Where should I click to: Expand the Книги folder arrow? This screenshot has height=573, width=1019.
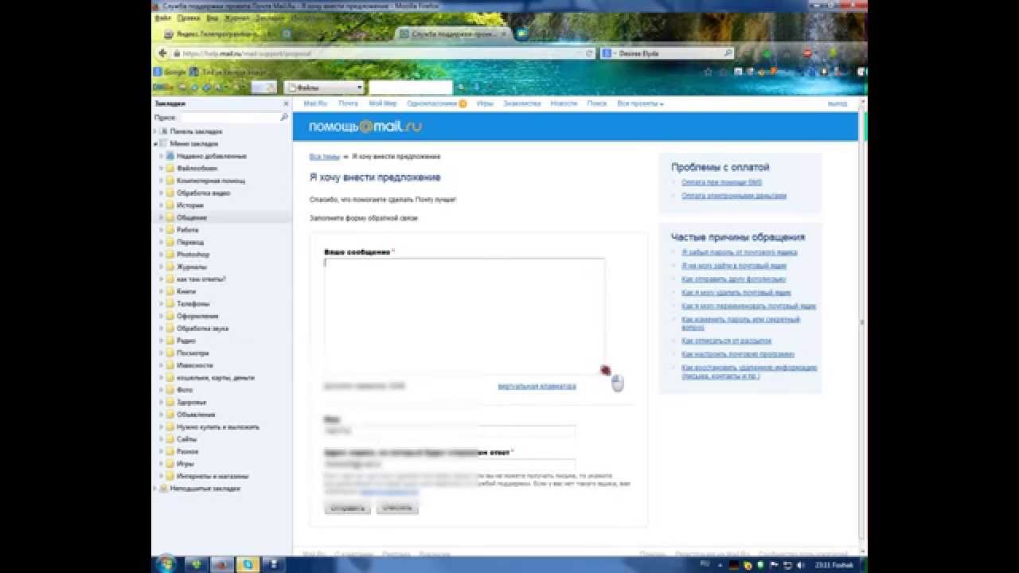point(161,291)
